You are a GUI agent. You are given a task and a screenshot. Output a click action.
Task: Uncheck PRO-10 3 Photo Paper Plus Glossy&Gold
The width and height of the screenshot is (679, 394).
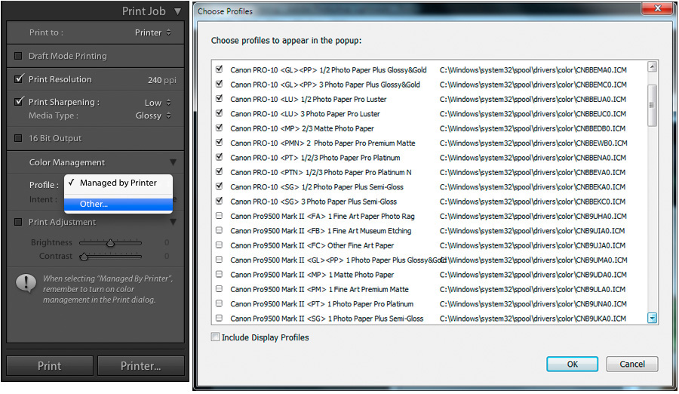[219, 84]
